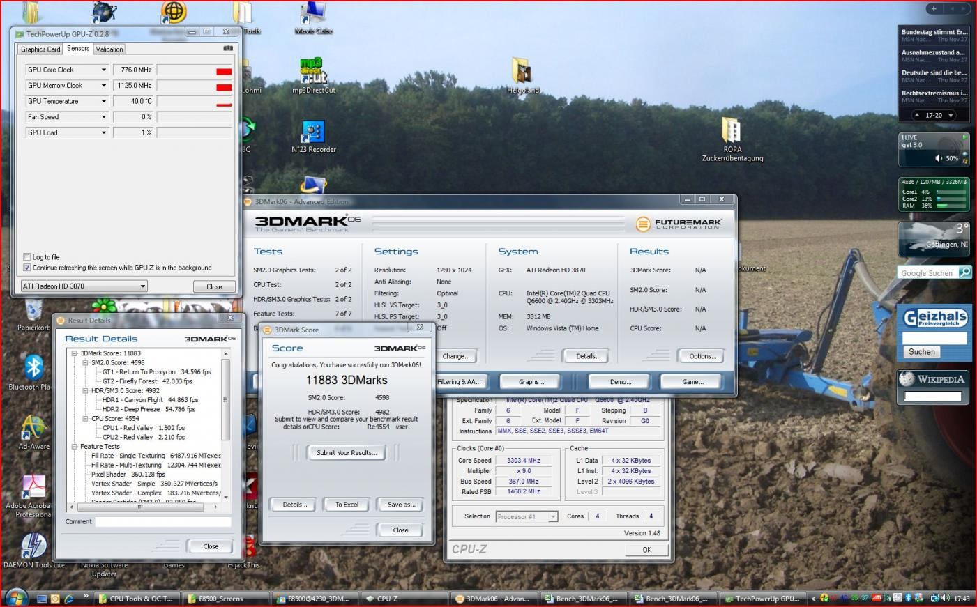
Task: Click Details button in 3DMark Score dialog
Action: click(294, 505)
